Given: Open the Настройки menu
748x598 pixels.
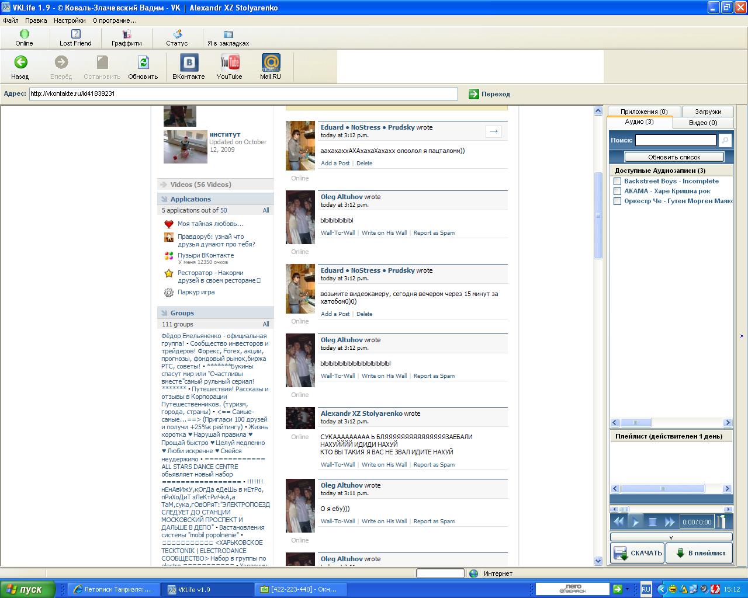Looking at the screenshot, I should click(70, 20).
